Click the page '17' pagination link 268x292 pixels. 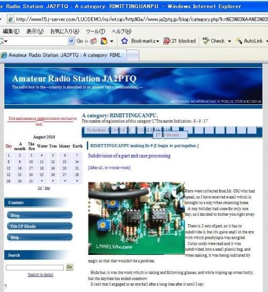158,135
